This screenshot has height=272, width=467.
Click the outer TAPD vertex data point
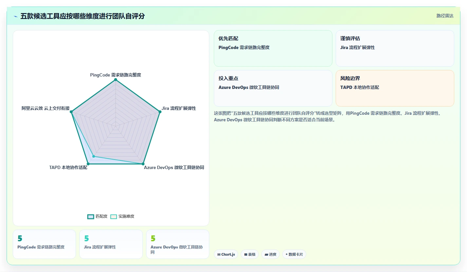pos(88,163)
